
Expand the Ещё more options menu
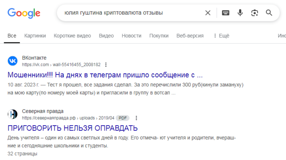pyautogui.click(x=221, y=36)
